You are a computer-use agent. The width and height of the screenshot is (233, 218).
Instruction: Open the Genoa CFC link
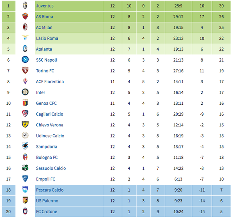46,103
